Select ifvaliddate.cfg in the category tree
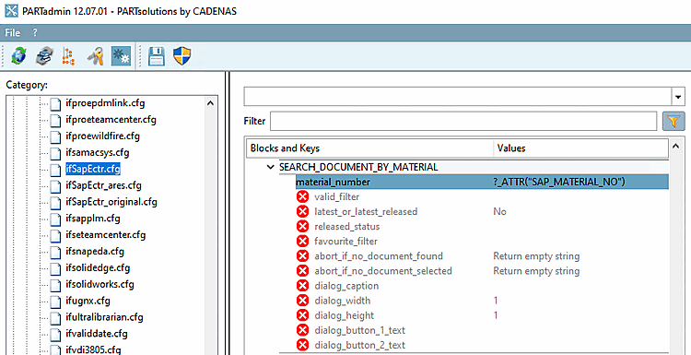Image resolution: width=691 pixels, height=355 pixels. (97, 334)
